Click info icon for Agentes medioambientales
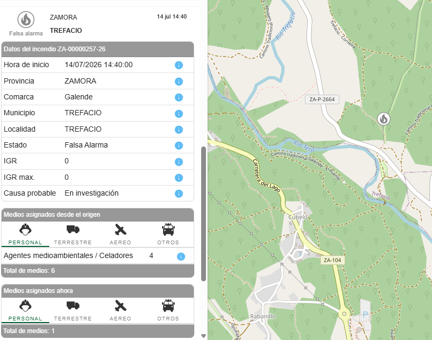The height and width of the screenshot is (340, 432). [181, 256]
